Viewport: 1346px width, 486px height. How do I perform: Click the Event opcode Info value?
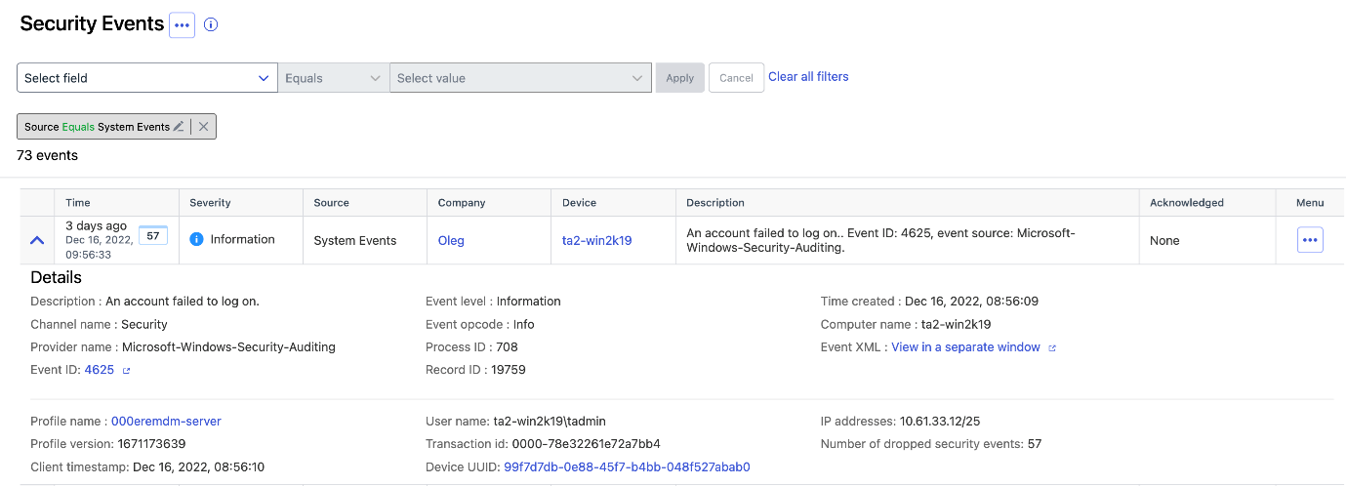(524, 324)
